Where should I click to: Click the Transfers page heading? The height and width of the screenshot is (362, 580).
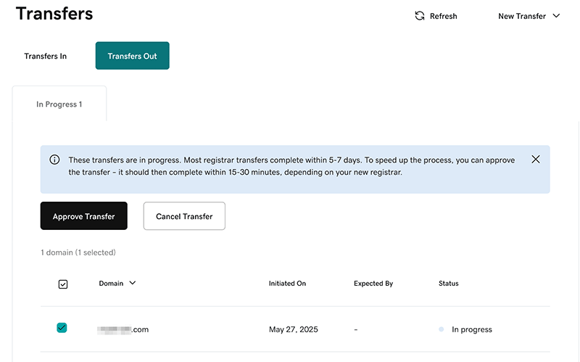coord(54,14)
